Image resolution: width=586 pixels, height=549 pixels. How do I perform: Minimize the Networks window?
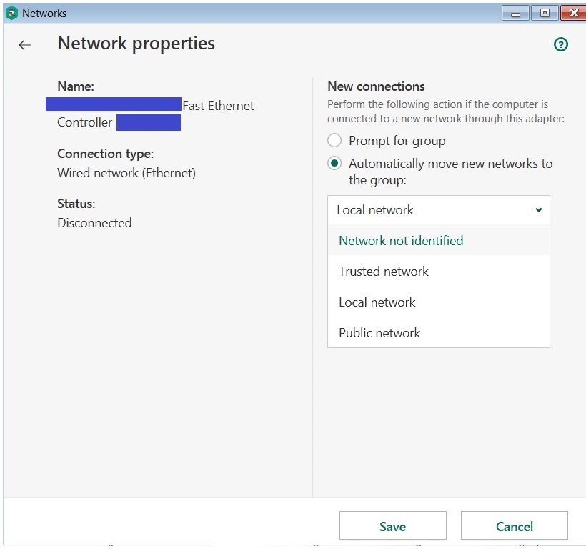(x=516, y=13)
